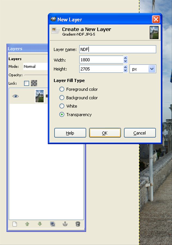The width and height of the screenshot is (172, 245).
Task: Duplicate the layer in the Layers panel
Action: 53,224
